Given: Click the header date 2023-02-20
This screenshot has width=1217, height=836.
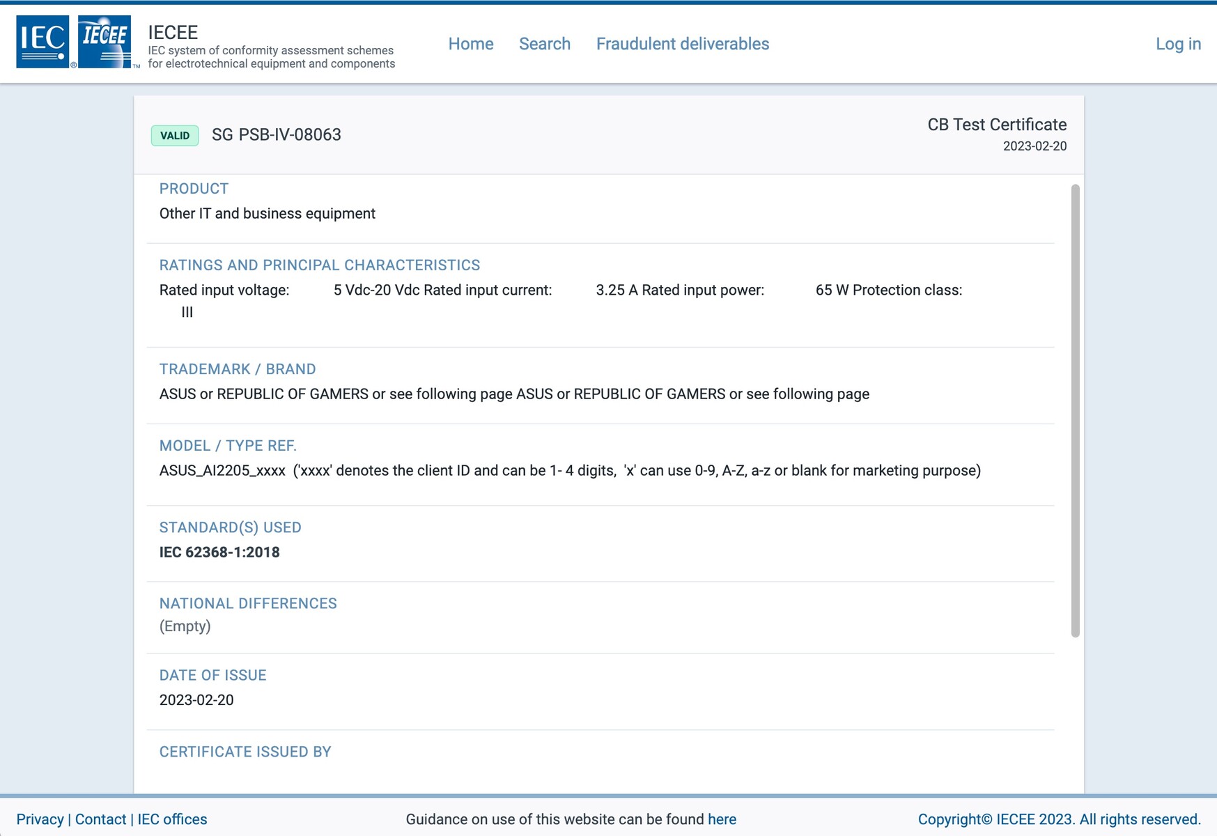Looking at the screenshot, I should pos(1034,146).
